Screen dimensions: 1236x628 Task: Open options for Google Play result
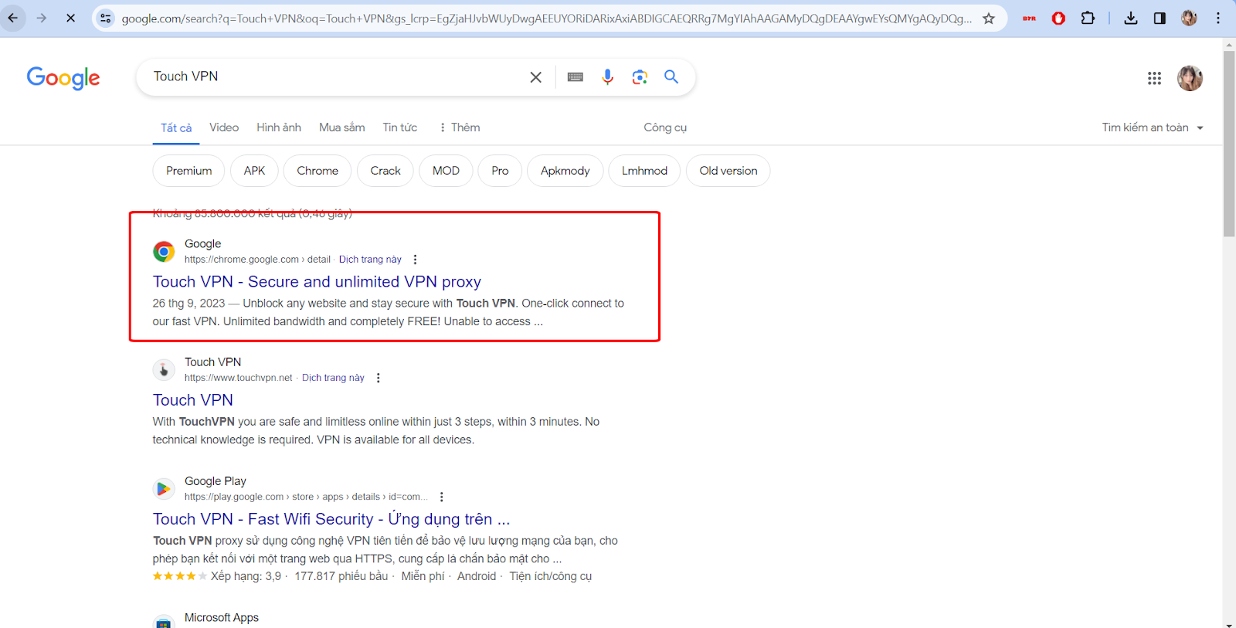coord(441,497)
